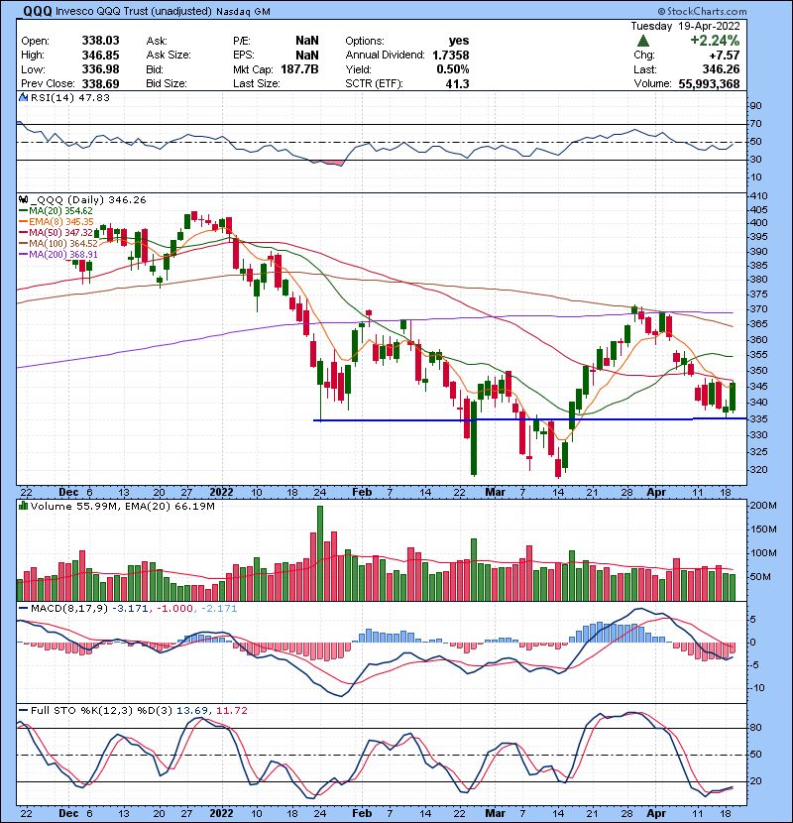Click the Dec label on the bottom date axis

[x=68, y=813]
